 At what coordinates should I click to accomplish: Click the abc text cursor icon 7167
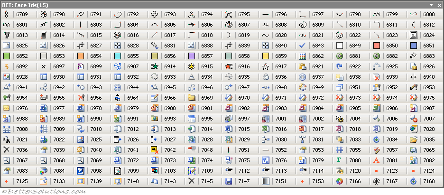tap(376, 181)
